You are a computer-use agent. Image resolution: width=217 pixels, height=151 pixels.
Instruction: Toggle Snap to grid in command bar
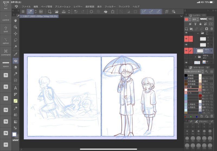158,12
